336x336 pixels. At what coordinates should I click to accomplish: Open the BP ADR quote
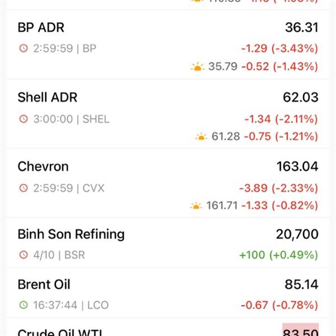[x=168, y=45]
